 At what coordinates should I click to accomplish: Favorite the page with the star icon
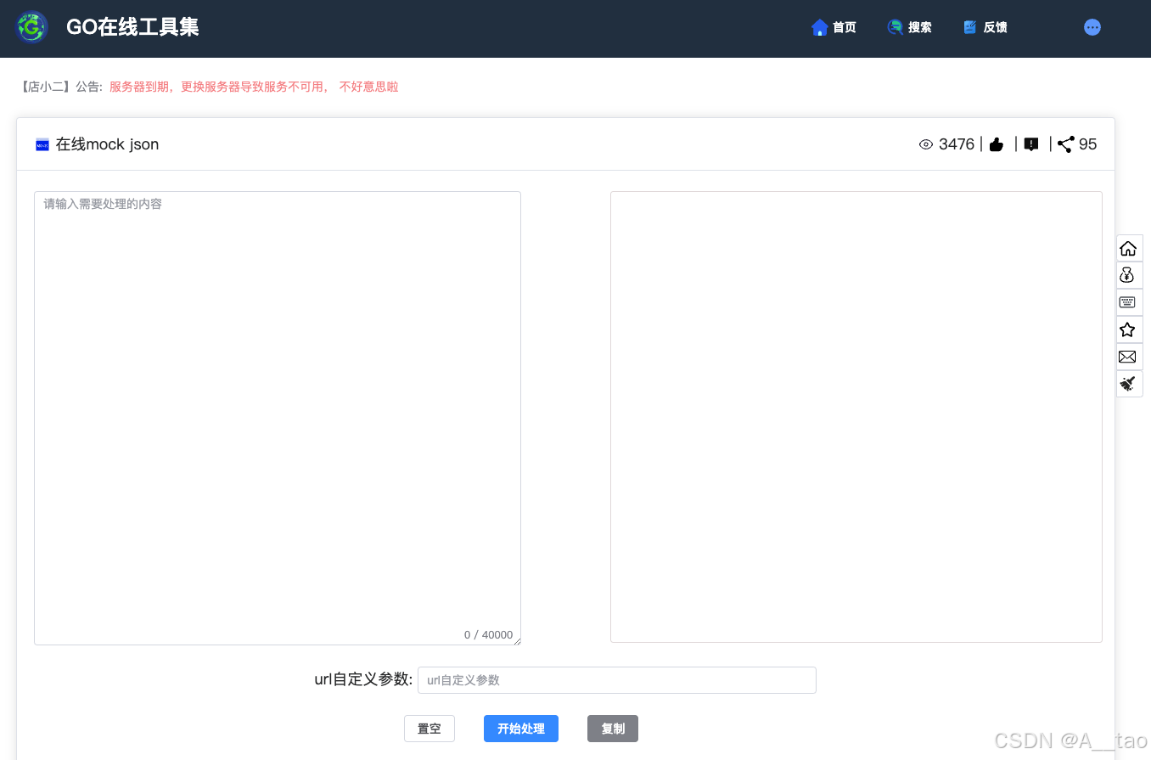pyautogui.click(x=1128, y=329)
